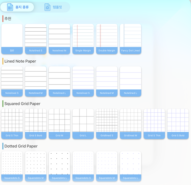Choose the gray-dotted Squaredots M paper
The width and height of the screenshot is (191, 185).
pos(36,167)
